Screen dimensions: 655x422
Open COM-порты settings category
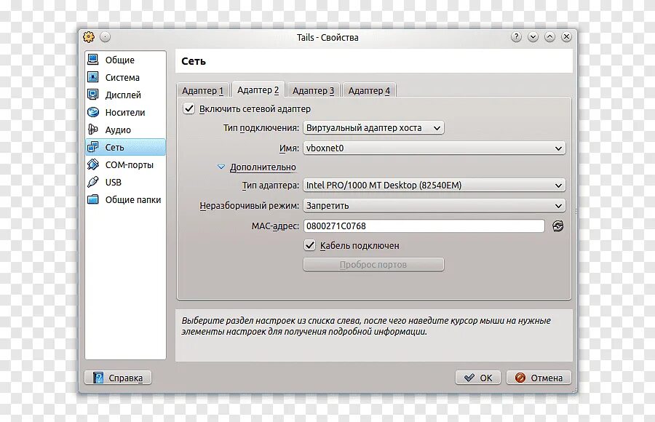(125, 164)
